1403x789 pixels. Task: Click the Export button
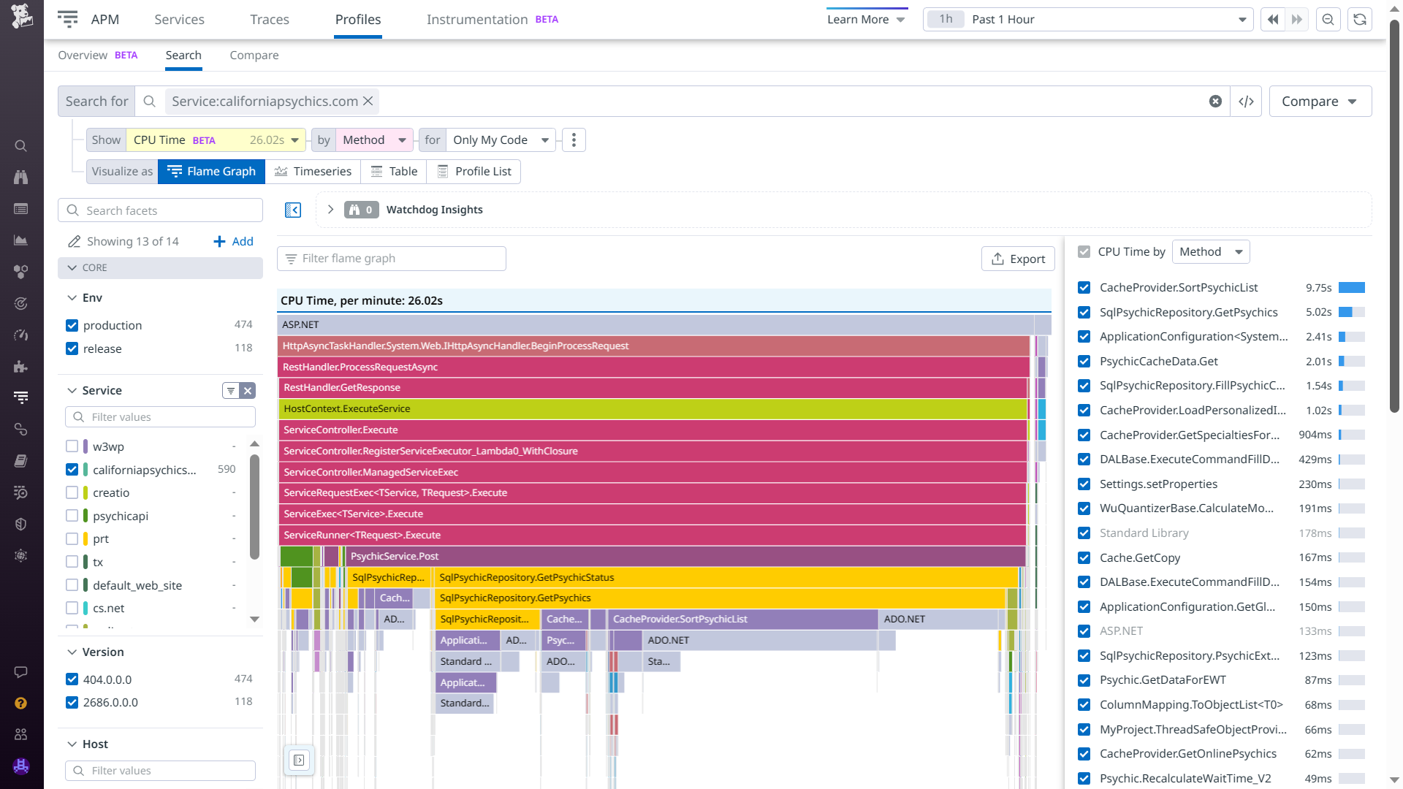pos(1018,259)
